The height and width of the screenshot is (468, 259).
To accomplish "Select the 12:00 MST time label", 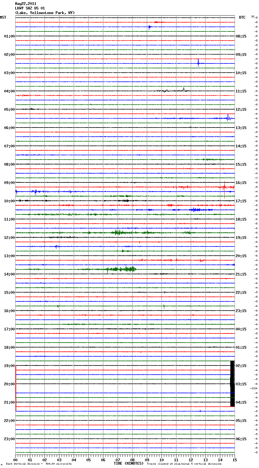I will point(9,237).
